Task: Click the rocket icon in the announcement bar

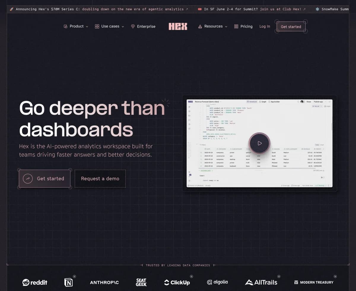Action: 11,9
